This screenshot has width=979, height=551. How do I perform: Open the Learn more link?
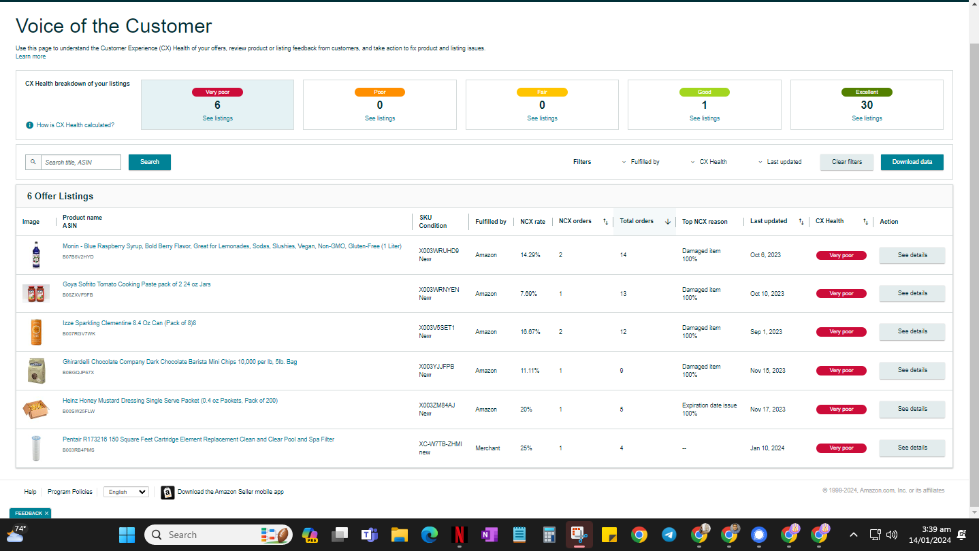31,56
